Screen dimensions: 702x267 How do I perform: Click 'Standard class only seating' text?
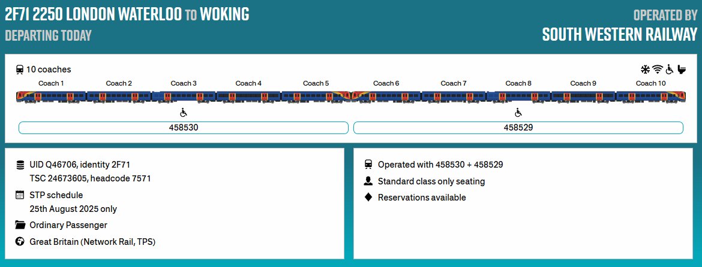431,181
